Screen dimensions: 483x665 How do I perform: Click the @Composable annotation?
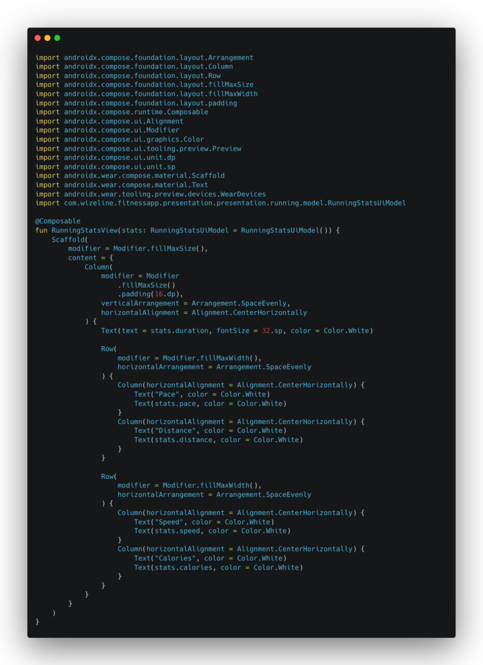click(x=58, y=221)
